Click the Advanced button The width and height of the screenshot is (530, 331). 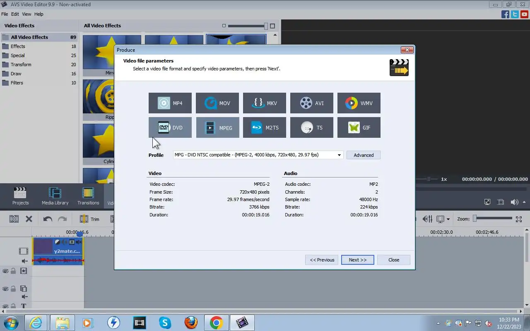coord(364,155)
